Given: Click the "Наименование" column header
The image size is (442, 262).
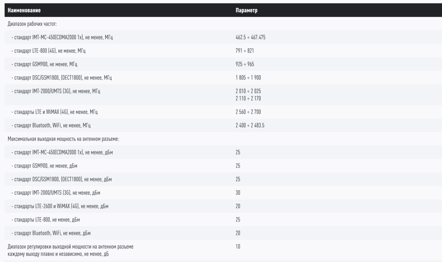Looking at the screenshot, I should [x=24, y=10].
